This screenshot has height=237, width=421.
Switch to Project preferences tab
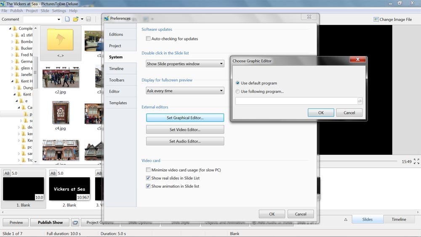[120, 45]
